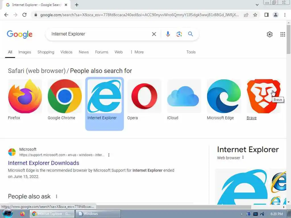Image resolution: width=291 pixels, height=218 pixels.
Task: Select the Google Chrome logo thumbnail
Action: click(65, 96)
